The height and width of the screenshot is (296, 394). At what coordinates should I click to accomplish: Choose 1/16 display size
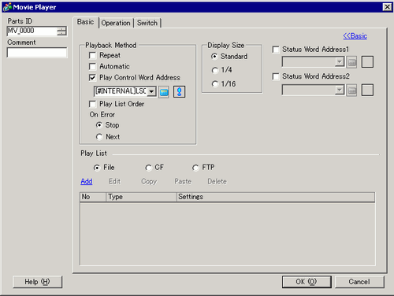coord(214,84)
